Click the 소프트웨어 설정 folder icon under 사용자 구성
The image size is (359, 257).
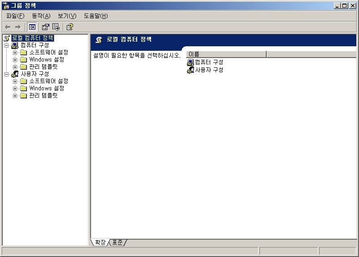point(24,81)
